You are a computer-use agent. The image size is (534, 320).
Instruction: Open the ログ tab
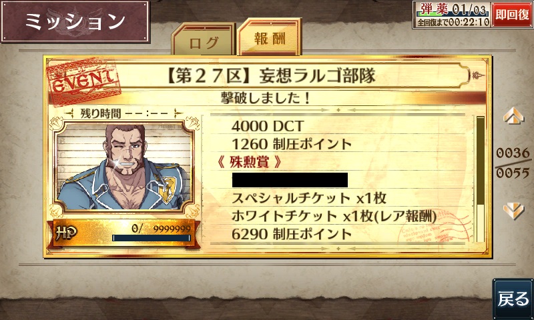pos(204,39)
